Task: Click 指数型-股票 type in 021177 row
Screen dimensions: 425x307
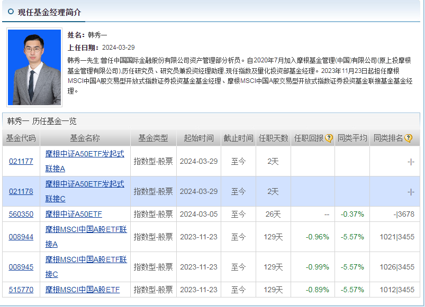Action: pyautogui.click(x=153, y=161)
